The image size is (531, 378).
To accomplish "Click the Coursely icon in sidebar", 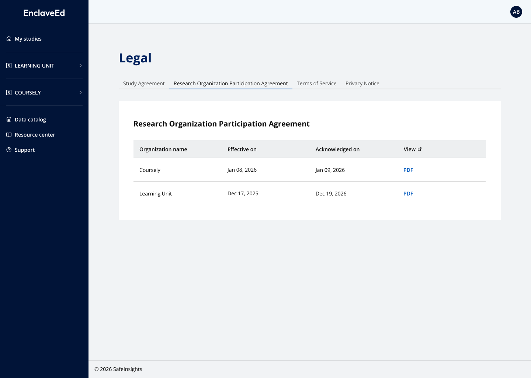I will 9,92.
